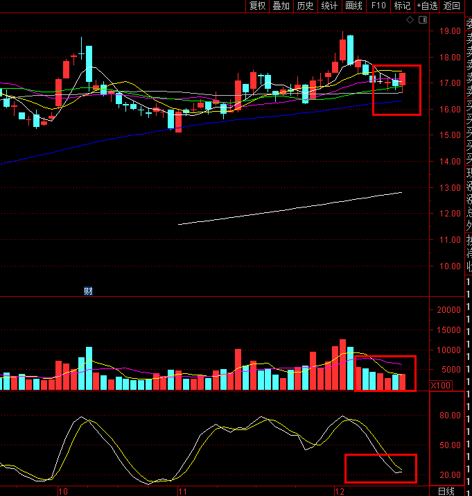This screenshot has height=496, width=472.
Task: Click the X100 volume unit label
Action: [441, 386]
